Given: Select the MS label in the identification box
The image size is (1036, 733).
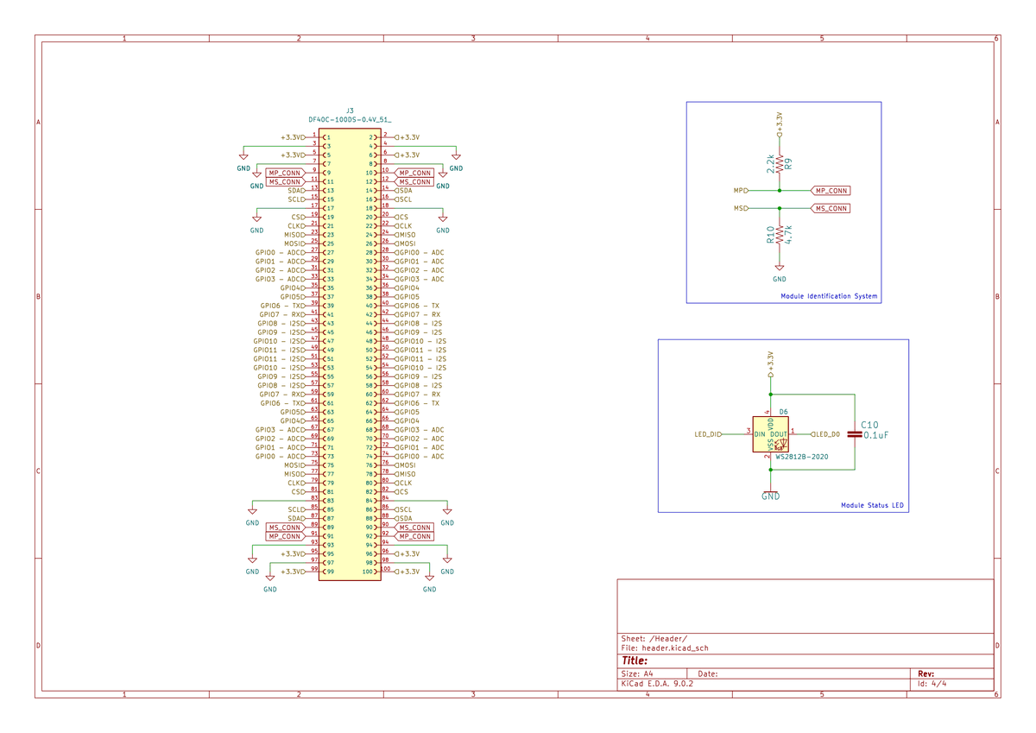Looking at the screenshot, I should click(x=742, y=208).
